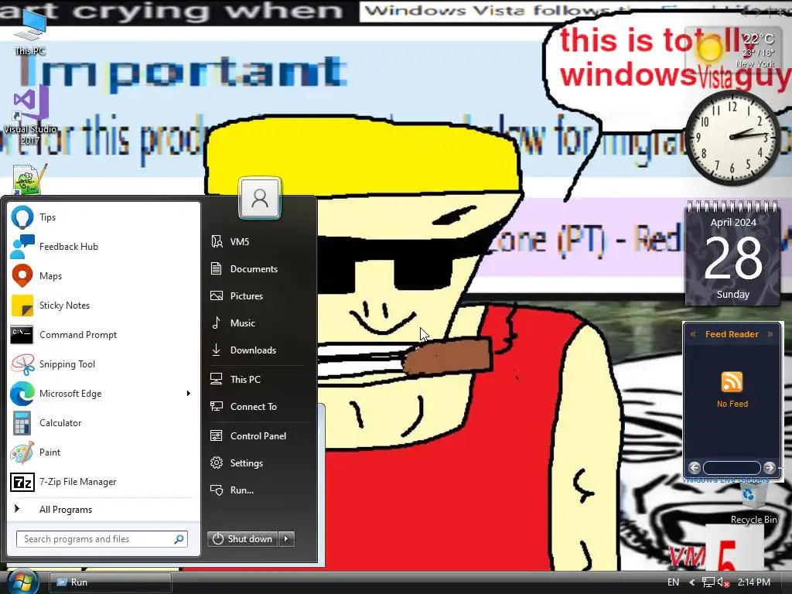Click the 2:14 PM taskbar clock
The height and width of the screenshot is (594, 792).
753,582
